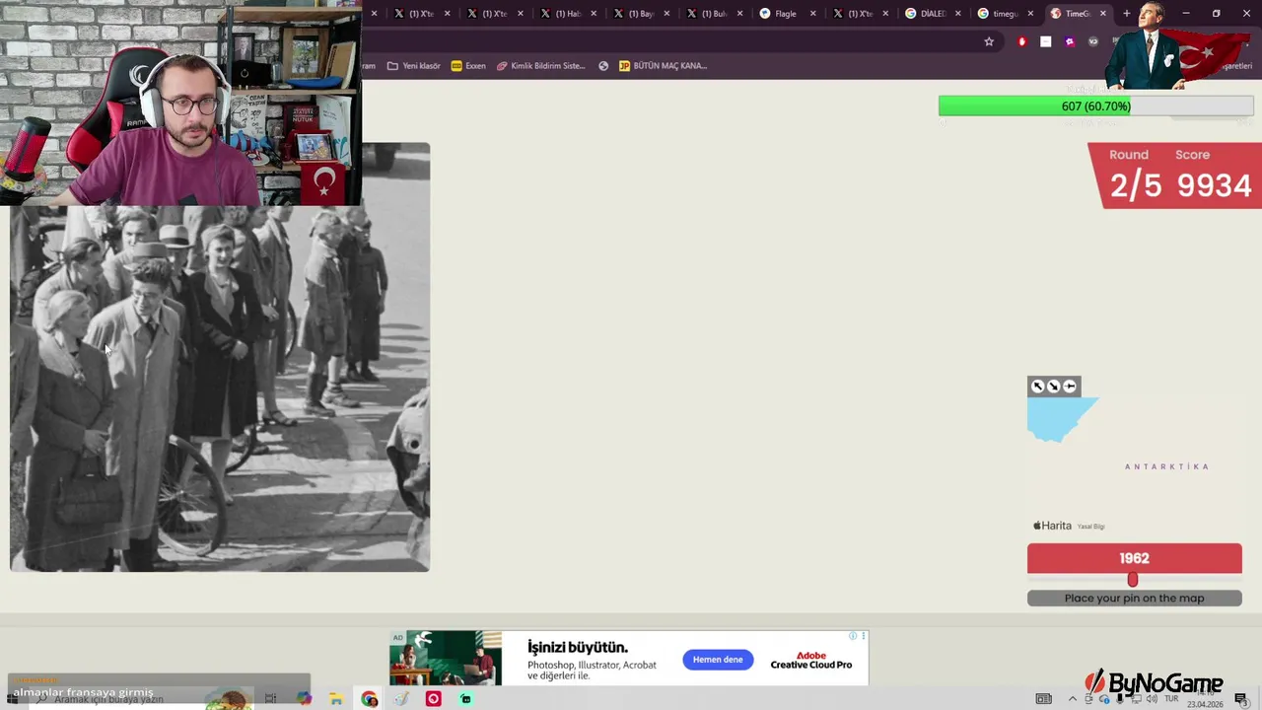Open a new browser tab
Screen dimensions: 1262x710
[1126, 14]
